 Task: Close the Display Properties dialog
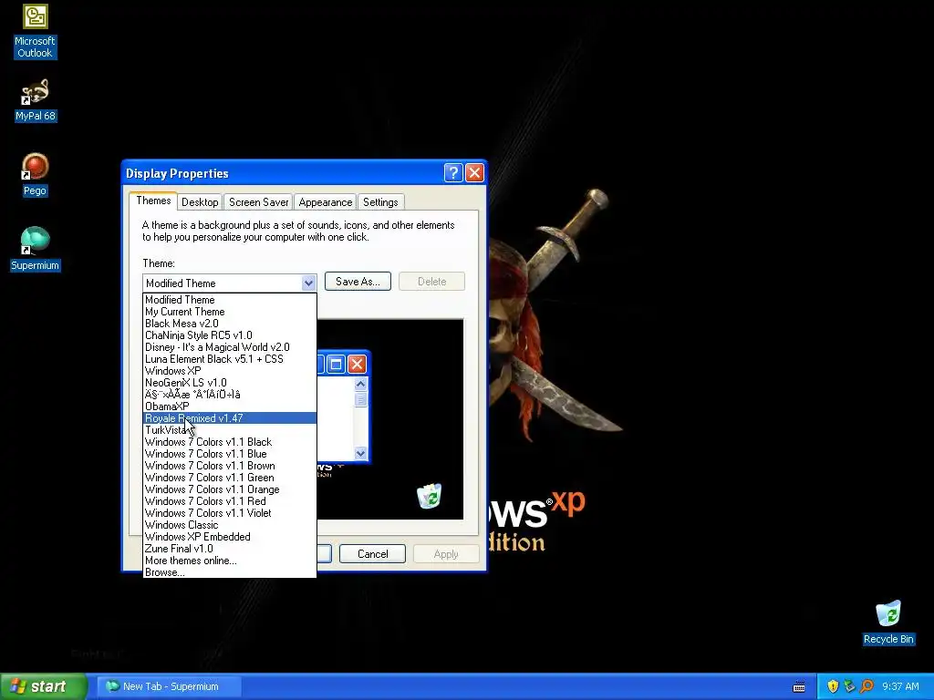tap(474, 172)
